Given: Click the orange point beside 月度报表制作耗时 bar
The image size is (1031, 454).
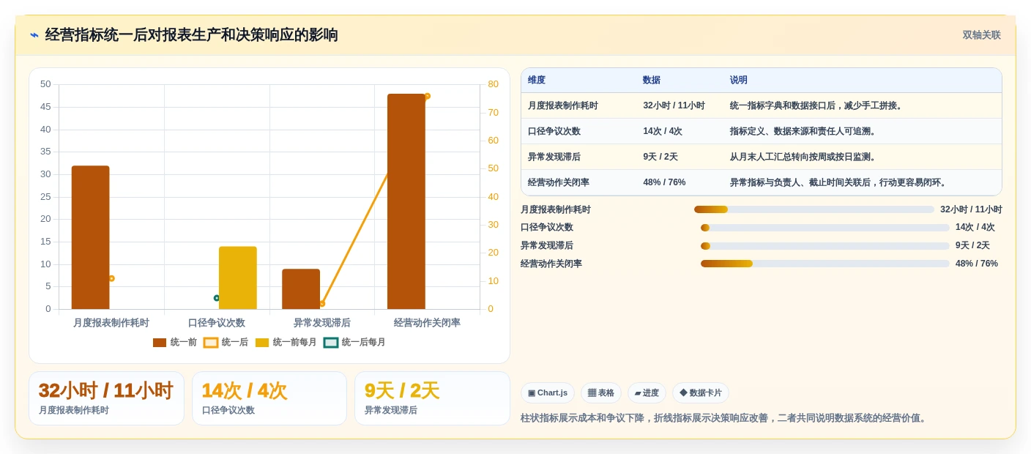Looking at the screenshot, I should (111, 278).
